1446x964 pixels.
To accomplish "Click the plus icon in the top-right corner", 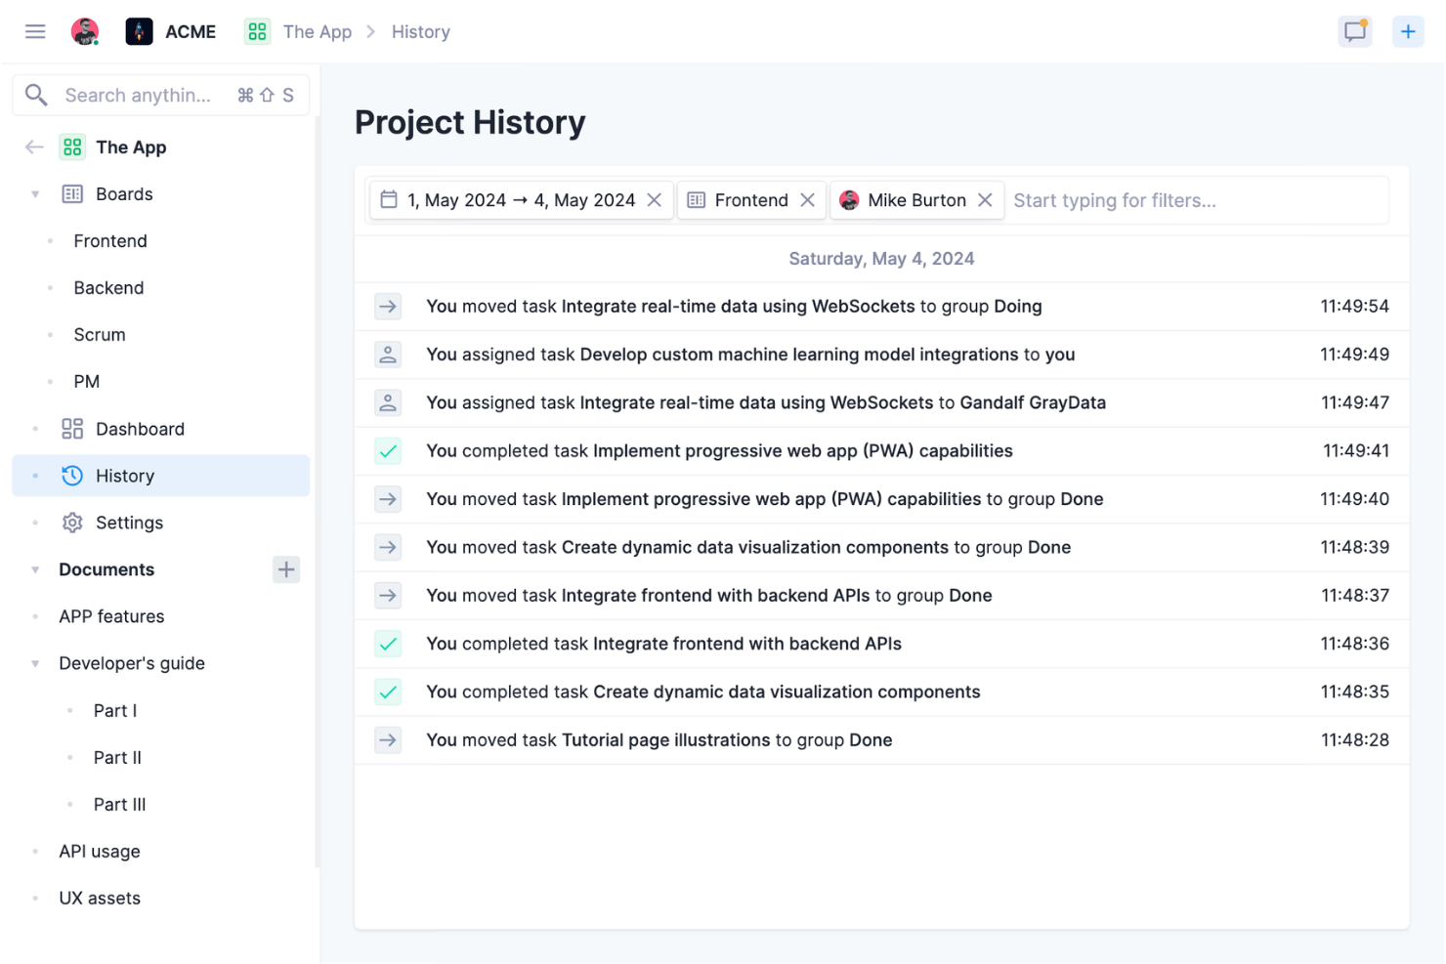I will [1408, 30].
